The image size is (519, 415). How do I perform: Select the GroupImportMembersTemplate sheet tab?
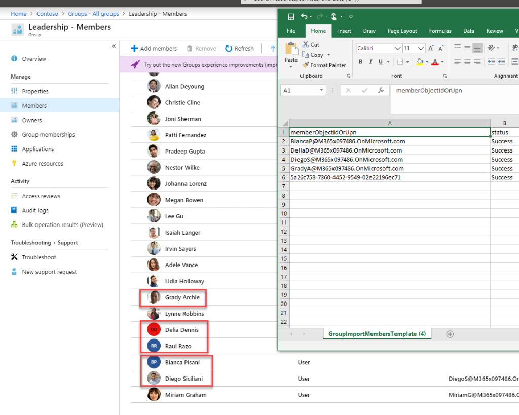(x=377, y=334)
